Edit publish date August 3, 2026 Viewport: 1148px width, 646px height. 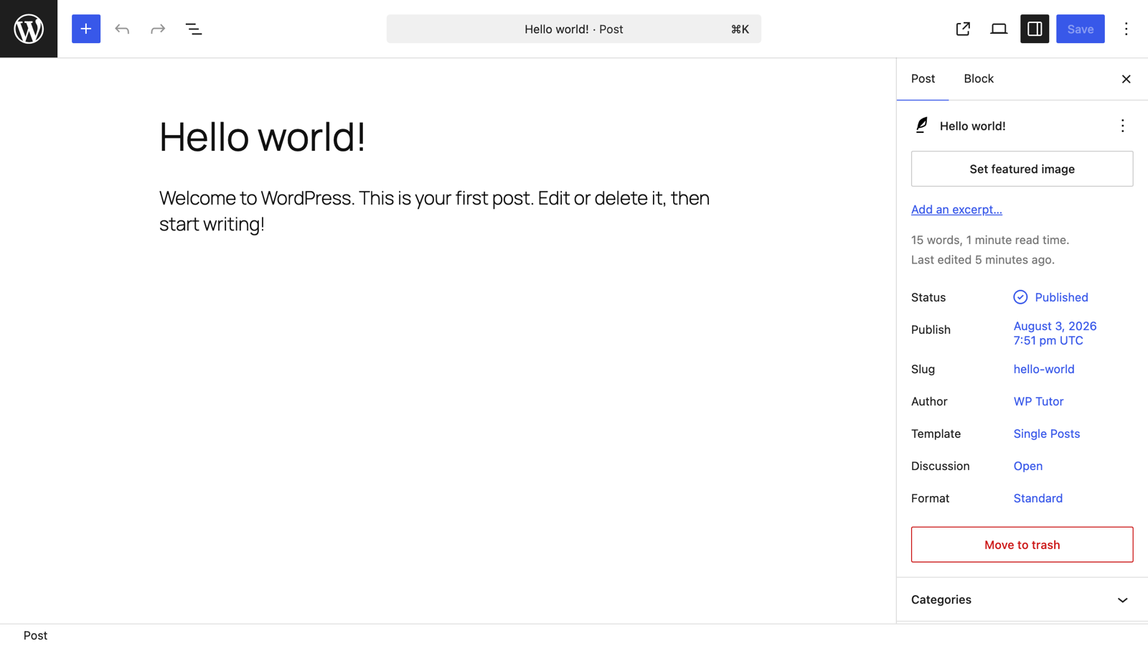coord(1055,333)
